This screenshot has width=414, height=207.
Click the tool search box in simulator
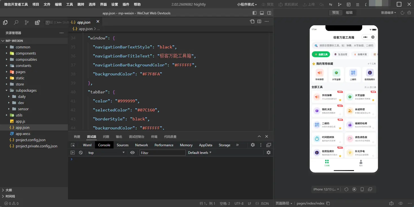tap(344, 45)
